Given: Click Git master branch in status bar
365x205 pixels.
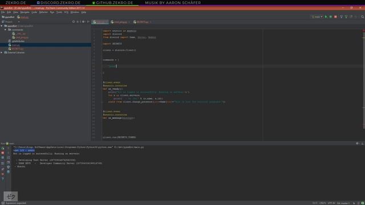Looking at the screenshot, I should (343, 203).
